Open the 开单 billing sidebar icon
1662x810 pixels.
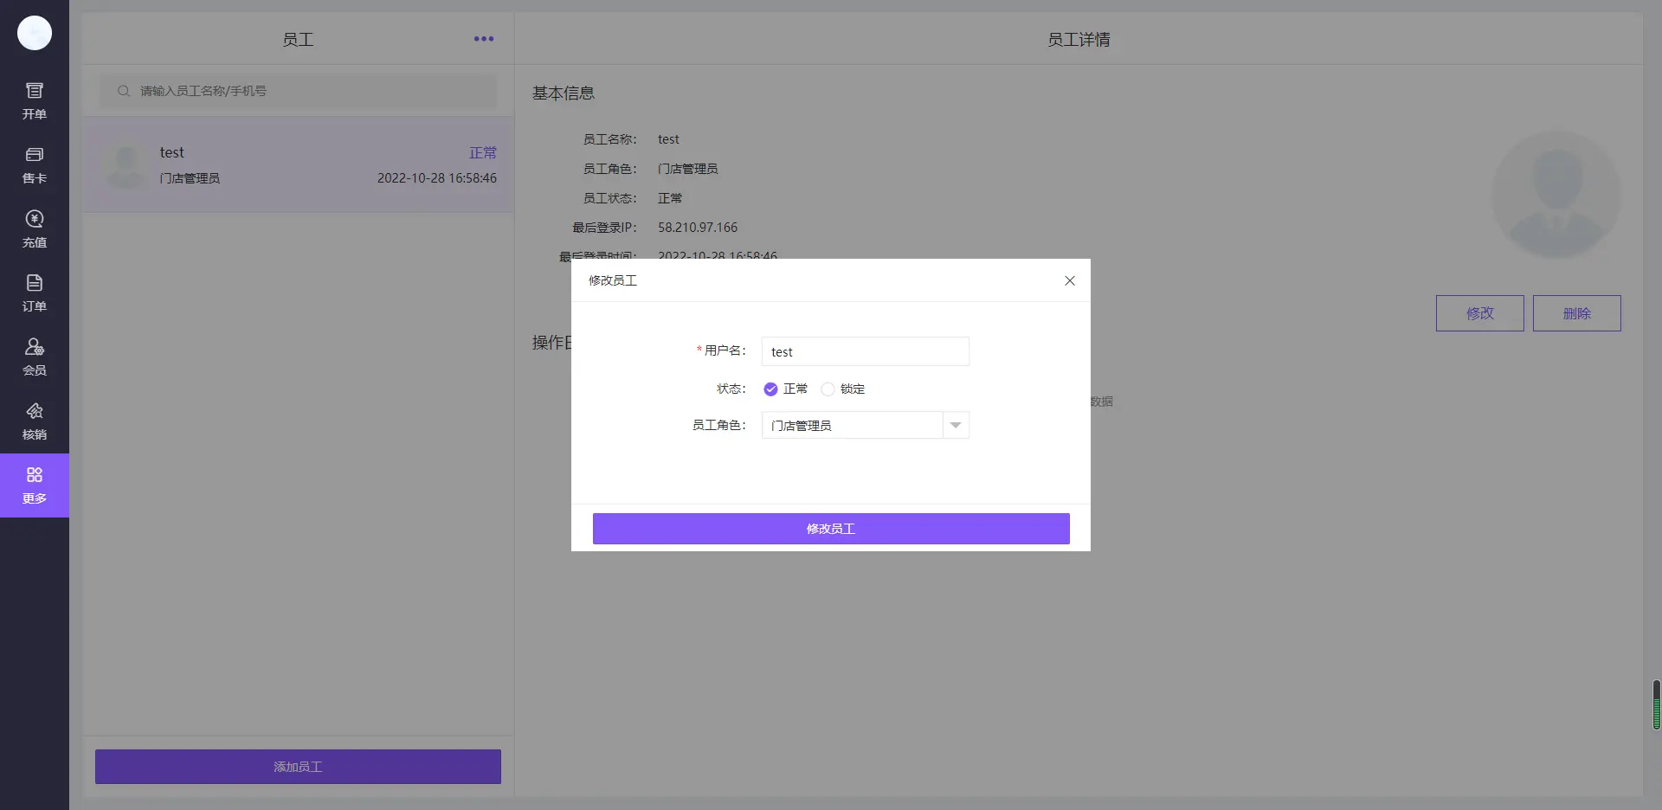[35, 100]
